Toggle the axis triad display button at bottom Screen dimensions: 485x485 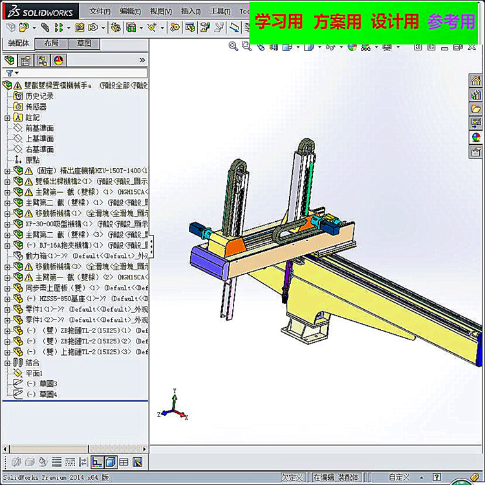(x=97, y=462)
